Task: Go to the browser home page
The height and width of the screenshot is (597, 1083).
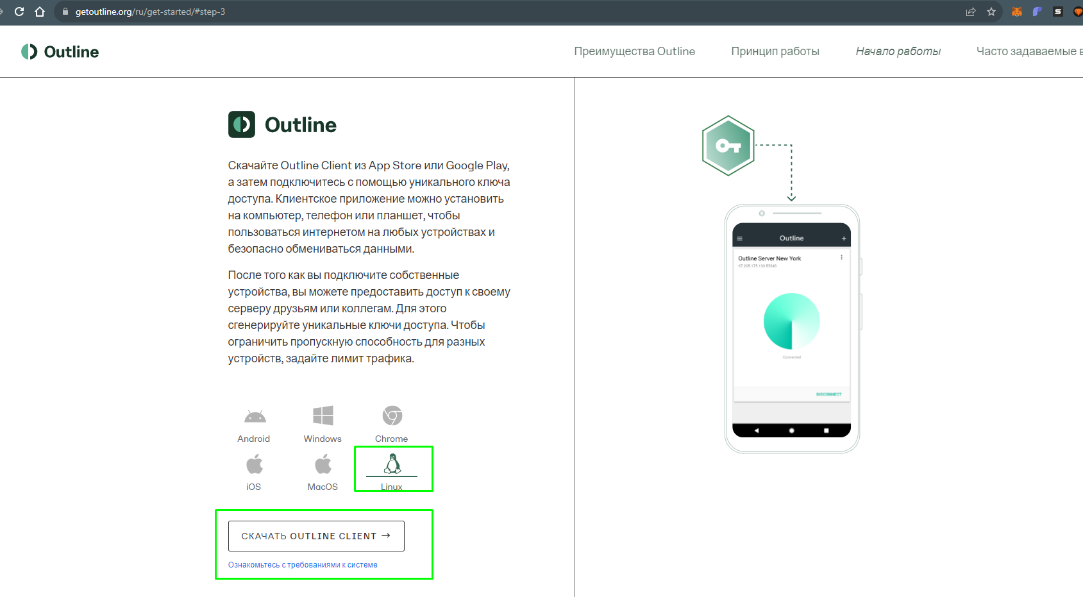Action: (x=40, y=12)
